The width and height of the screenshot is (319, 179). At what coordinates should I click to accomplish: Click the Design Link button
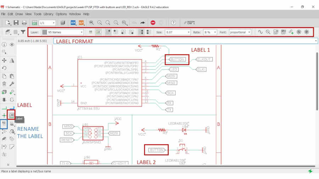[x=189, y=23]
